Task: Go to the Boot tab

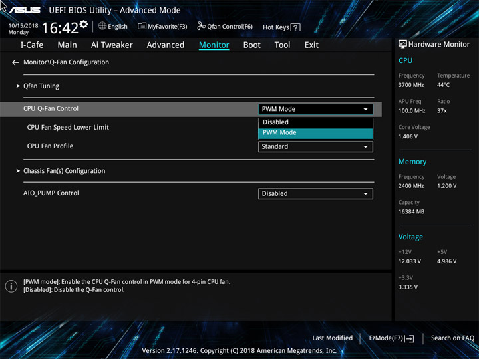Action: click(x=252, y=45)
